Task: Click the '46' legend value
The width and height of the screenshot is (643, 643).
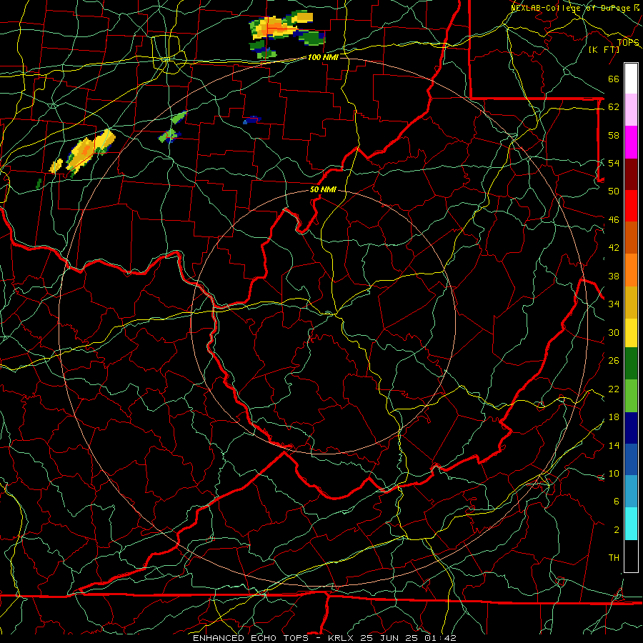Action: [614, 220]
